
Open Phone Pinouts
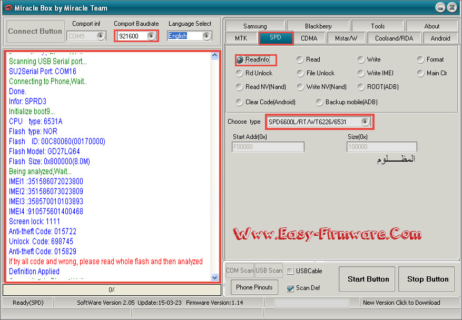coord(254,287)
